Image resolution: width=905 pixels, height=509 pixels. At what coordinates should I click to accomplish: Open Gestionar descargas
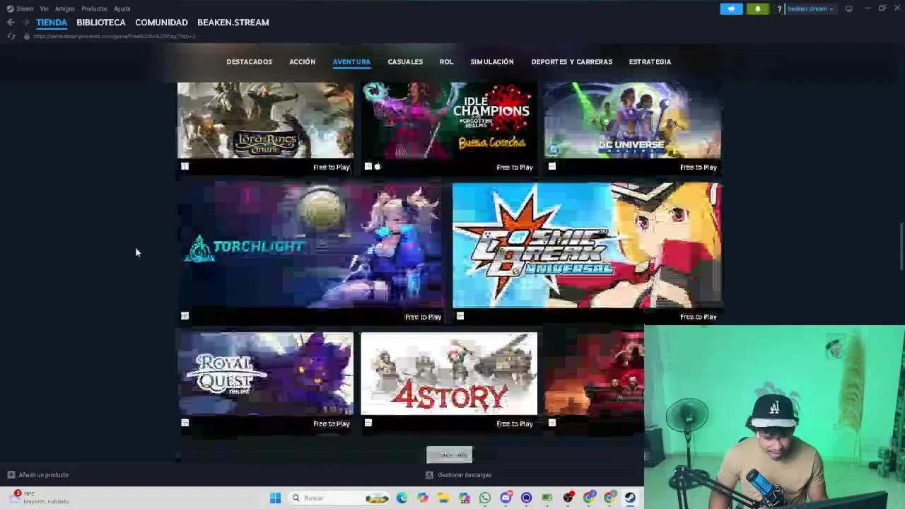pos(465,475)
